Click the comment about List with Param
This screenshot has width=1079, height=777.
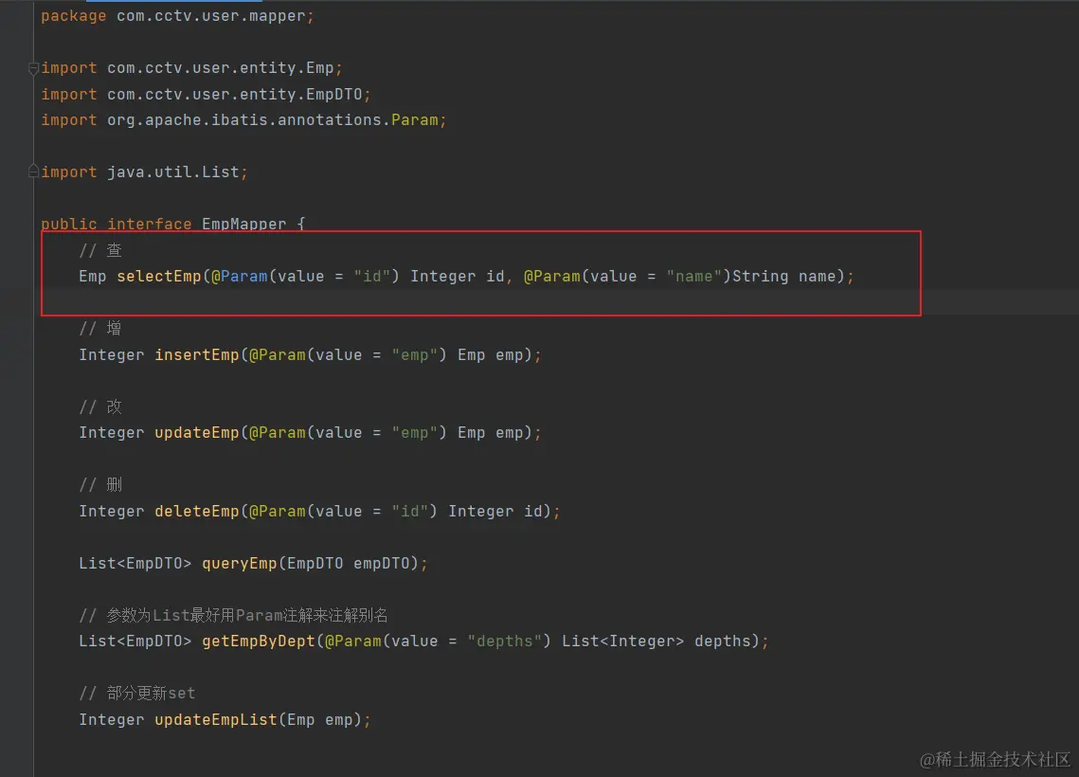(233, 615)
